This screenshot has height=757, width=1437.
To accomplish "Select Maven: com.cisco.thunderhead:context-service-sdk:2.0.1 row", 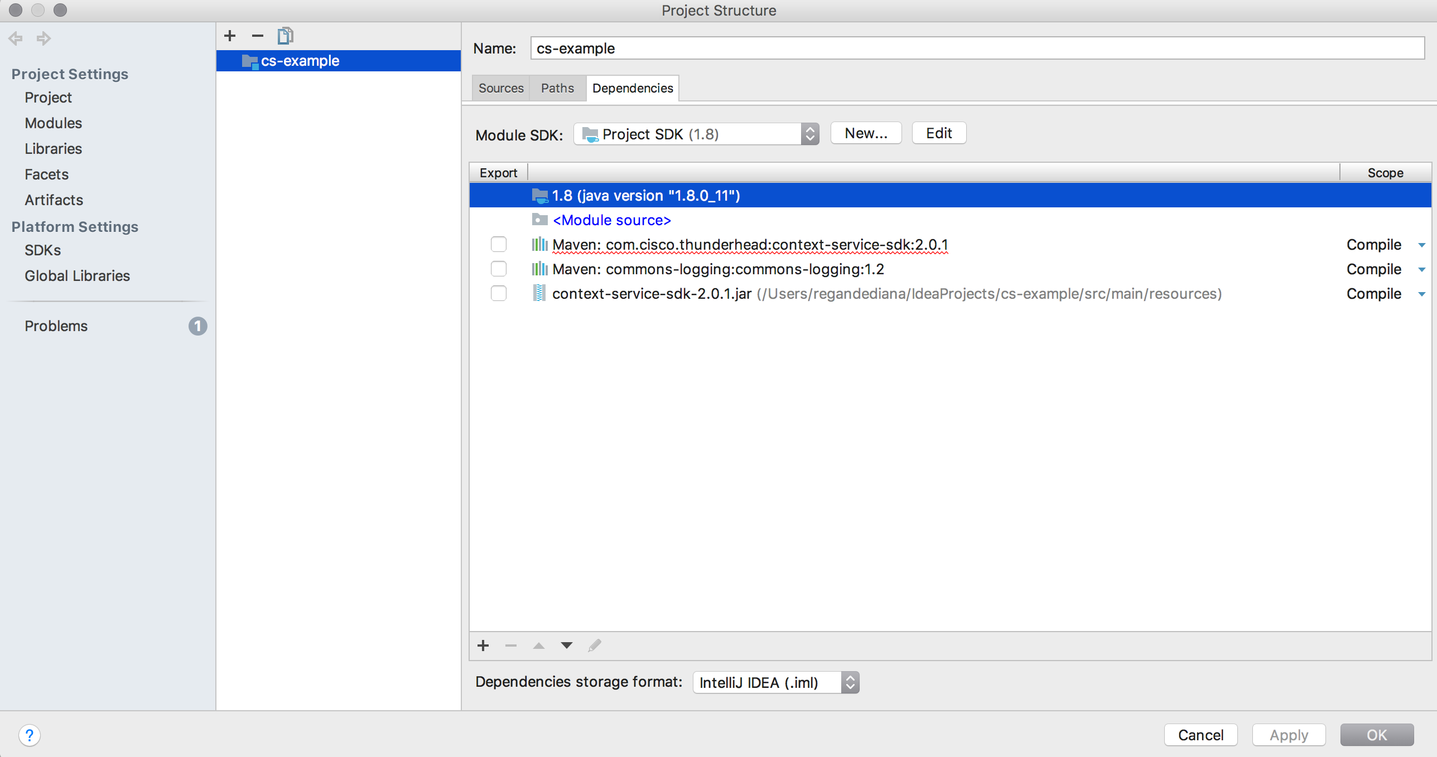I will click(951, 245).
